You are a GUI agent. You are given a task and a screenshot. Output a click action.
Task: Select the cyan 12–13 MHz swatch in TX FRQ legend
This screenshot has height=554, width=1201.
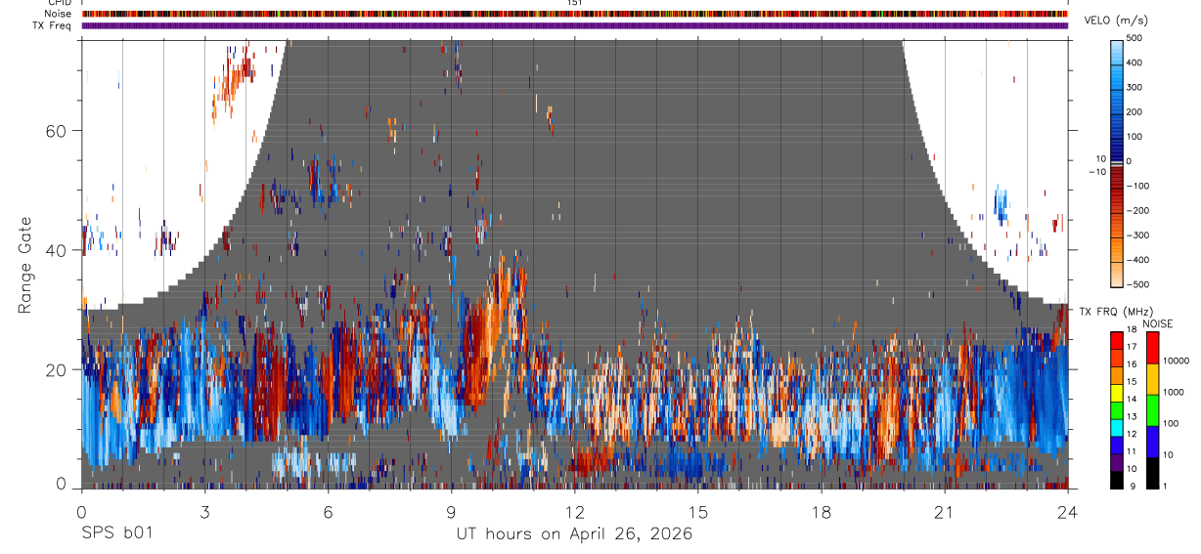coord(1117,427)
